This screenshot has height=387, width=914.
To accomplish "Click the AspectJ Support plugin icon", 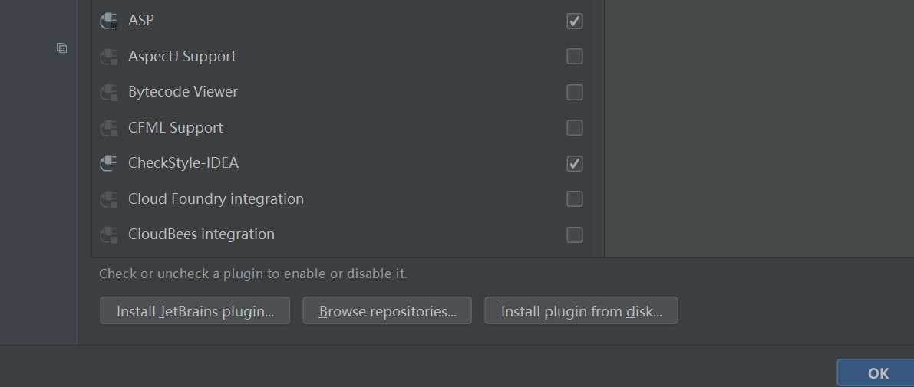I will (108, 57).
